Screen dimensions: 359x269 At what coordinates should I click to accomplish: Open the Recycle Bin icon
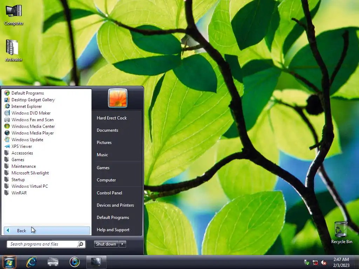tap(341, 233)
